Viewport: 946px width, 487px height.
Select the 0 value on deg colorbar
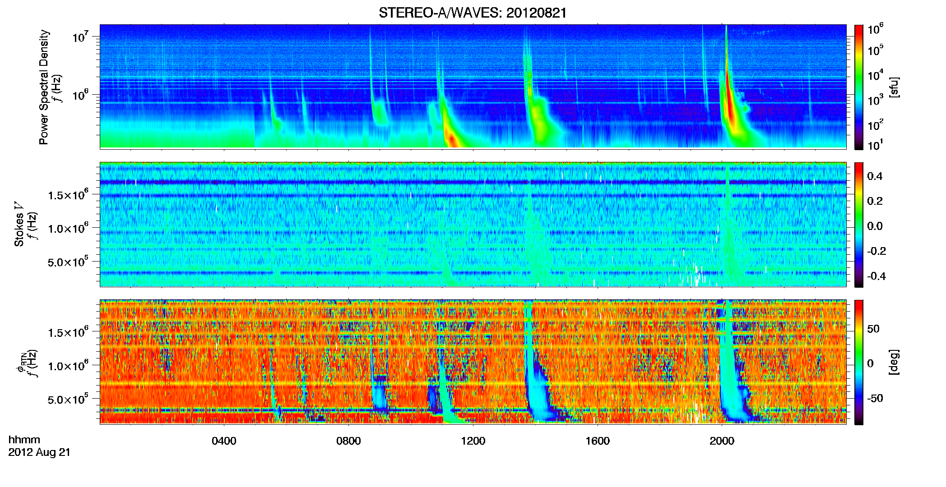[870, 363]
